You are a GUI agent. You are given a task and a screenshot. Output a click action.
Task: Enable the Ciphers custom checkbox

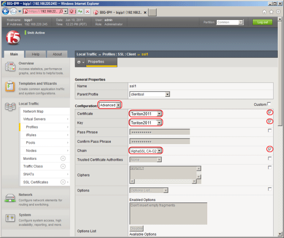(270, 168)
